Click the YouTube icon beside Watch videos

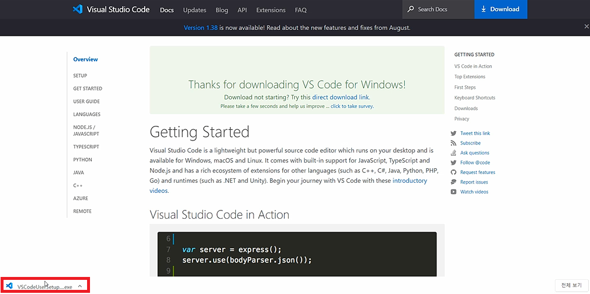(454, 192)
